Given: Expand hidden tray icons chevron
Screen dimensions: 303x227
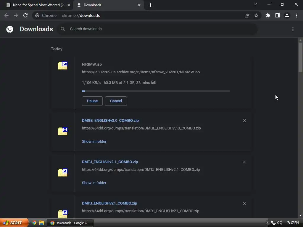Looking at the screenshot, I should (x=267, y=223).
